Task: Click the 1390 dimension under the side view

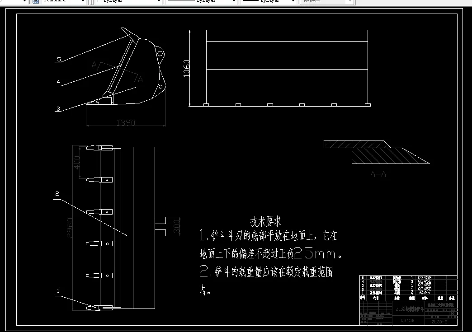Action: click(125, 122)
